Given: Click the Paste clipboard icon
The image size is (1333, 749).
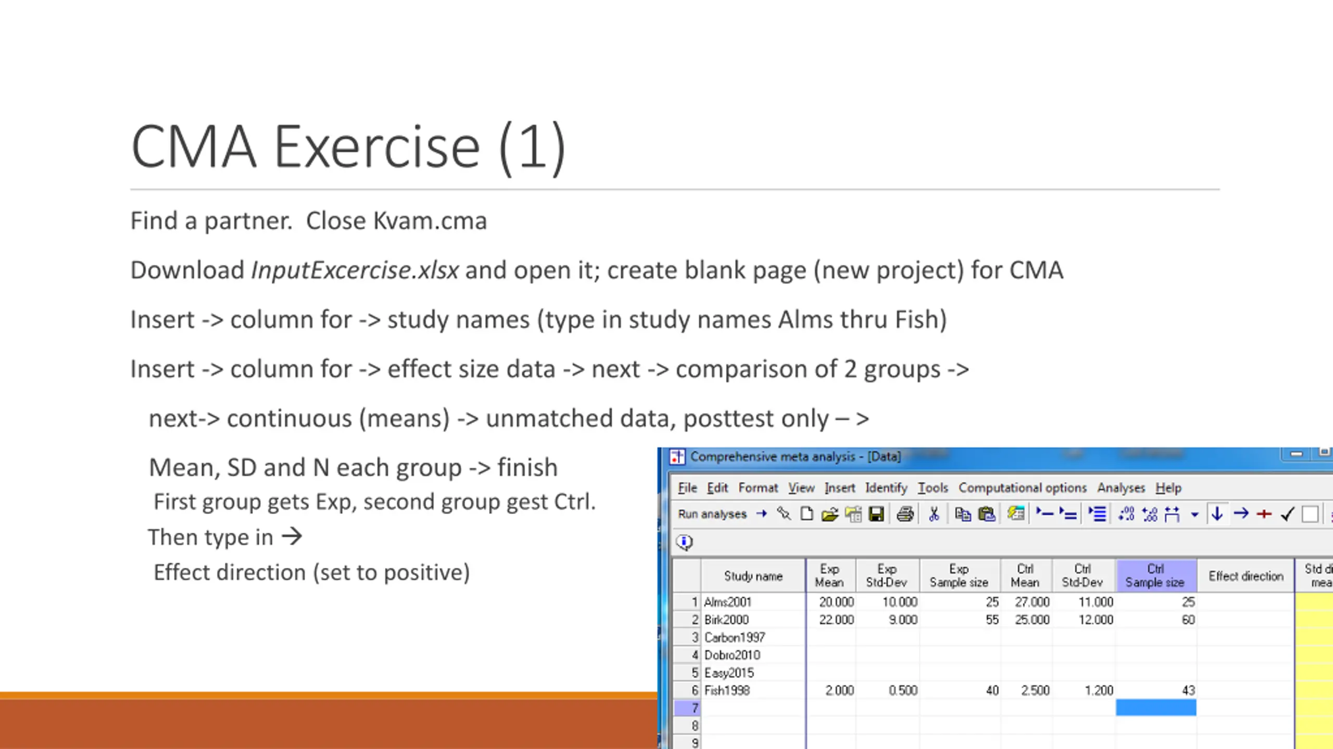Looking at the screenshot, I should coord(986,514).
